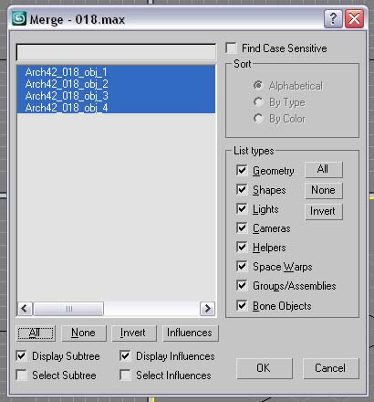
Task: Uncheck Bone Objects list type
Action: (x=242, y=305)
